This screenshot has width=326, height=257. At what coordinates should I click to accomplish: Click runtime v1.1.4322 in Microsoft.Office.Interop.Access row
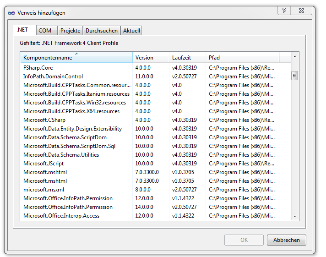pyautogui.click(x=183, y=216)
